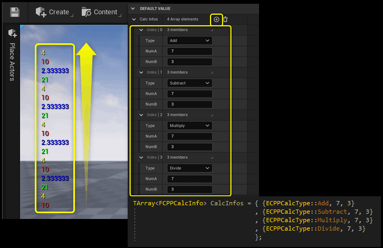Open the Type dropdown showing Multiply
Image resolution: width=383 pixels, height=248 pixels.
tap(189, 126)
